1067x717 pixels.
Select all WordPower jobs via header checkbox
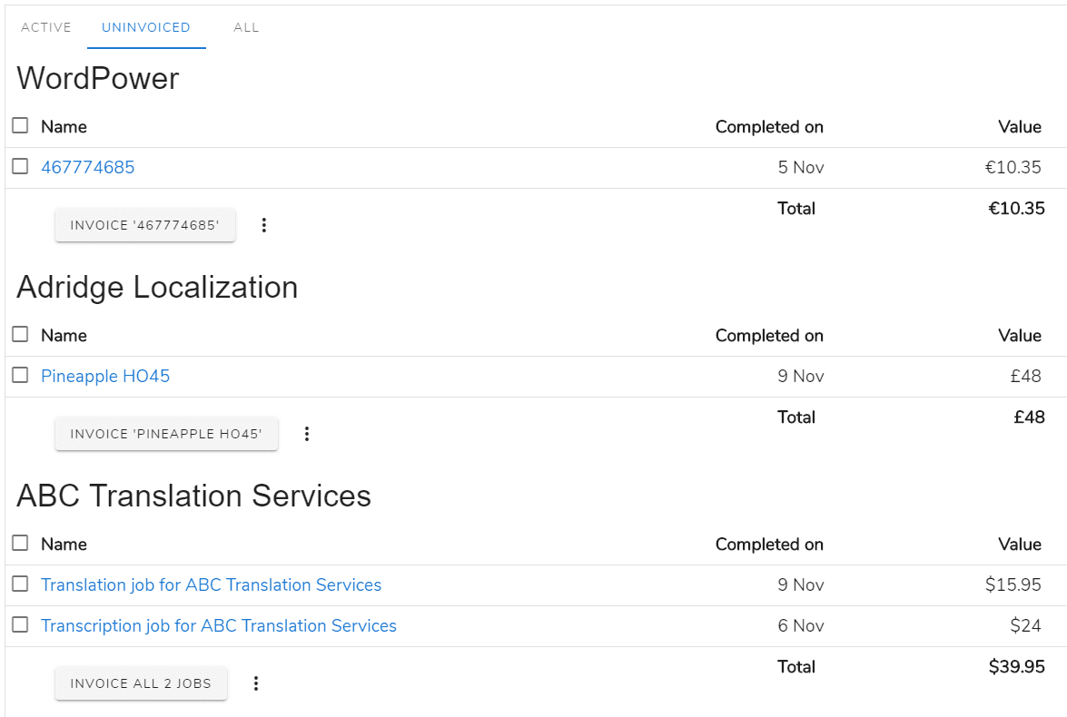click(x=20, y=126)
